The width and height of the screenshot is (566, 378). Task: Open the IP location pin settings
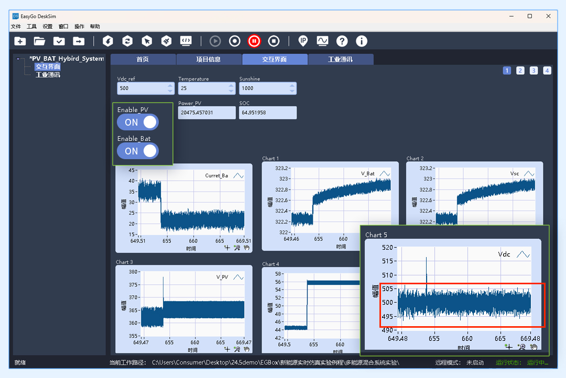pyautogui.click(x=303, y=41)
